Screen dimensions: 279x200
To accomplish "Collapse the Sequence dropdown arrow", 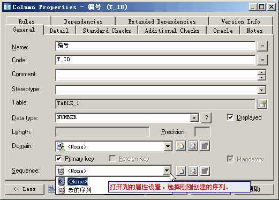I will (167, 171).
